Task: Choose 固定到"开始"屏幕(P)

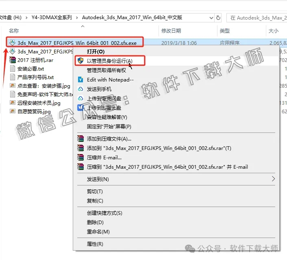Action: [109, 127]
